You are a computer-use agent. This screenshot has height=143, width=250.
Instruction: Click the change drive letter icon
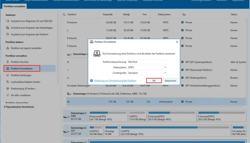tap(7, 82)
